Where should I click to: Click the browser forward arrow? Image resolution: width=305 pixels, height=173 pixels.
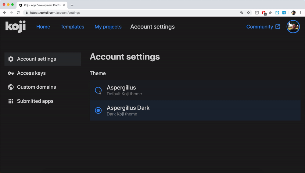coord(12,13)
